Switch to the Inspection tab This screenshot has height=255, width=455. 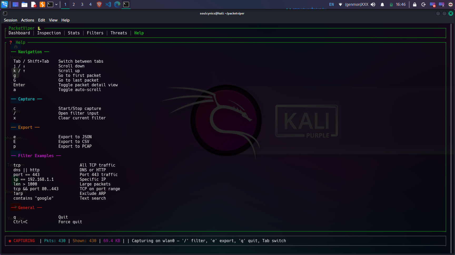(49, 33)
